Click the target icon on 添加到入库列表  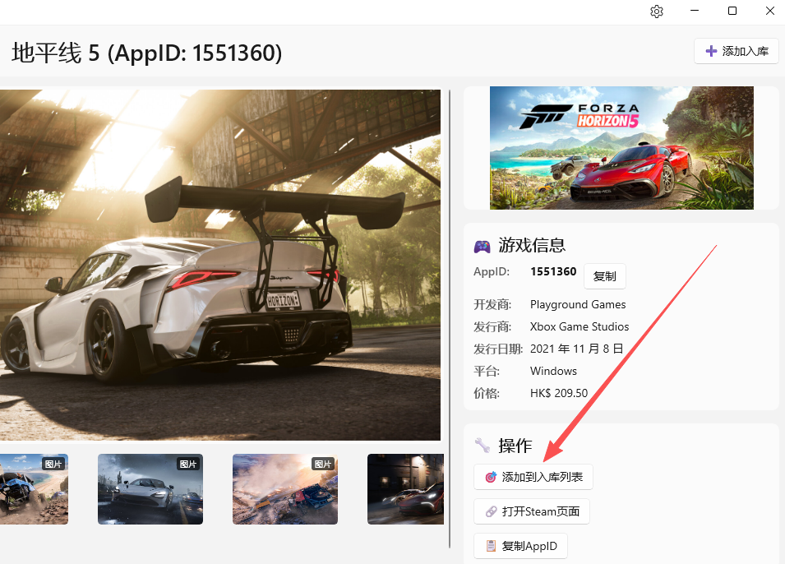[x=491, y=477]
